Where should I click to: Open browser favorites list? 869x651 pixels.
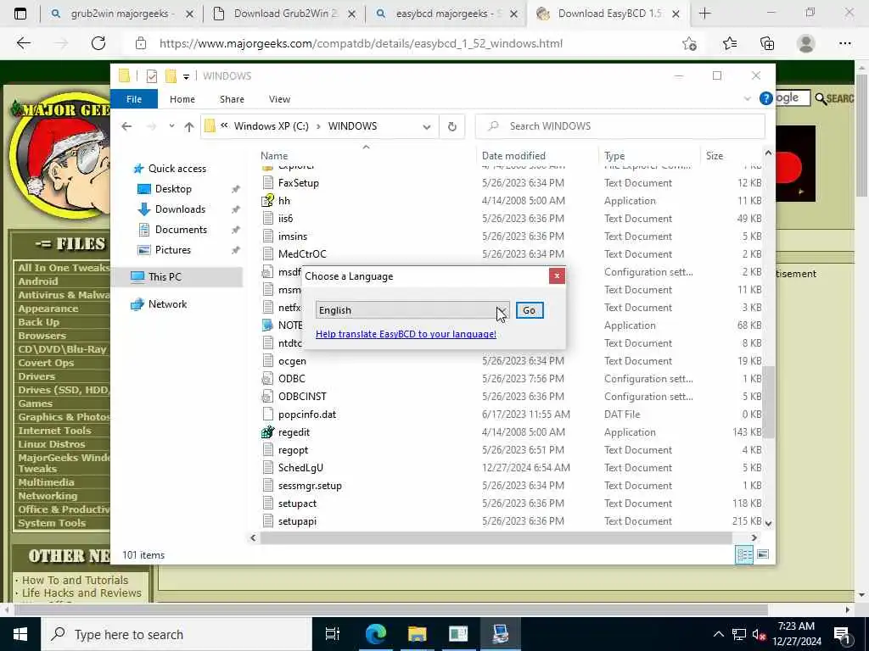pos(729,43)
